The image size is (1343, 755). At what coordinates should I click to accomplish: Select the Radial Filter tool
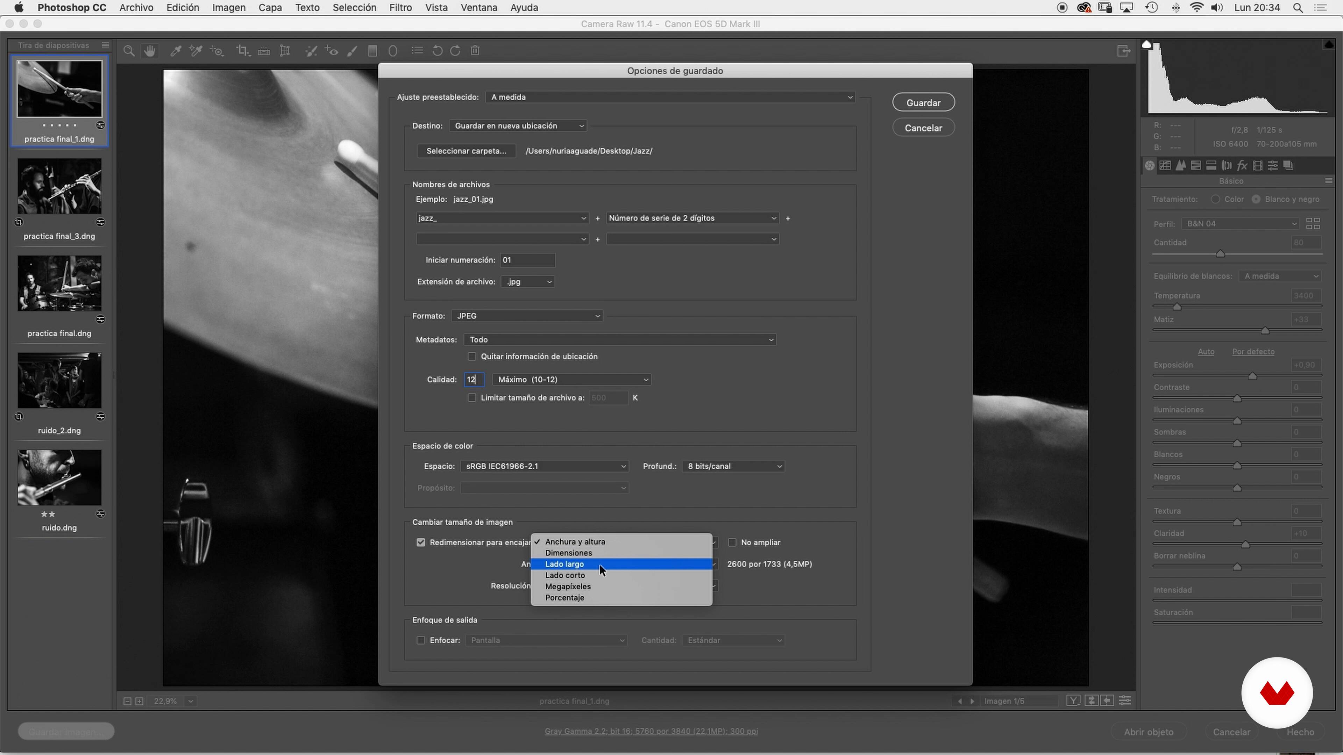[393, 51]
